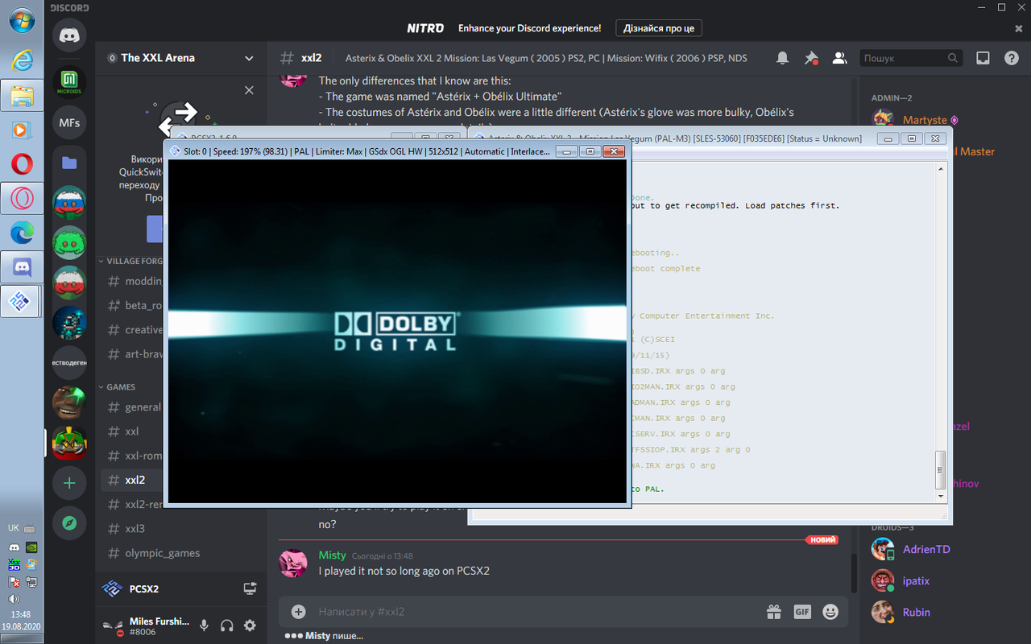This screenshot has width=1031, height=644.
Task: Open Microsoft Edge from the taskbar
Action: coord(22,232)
